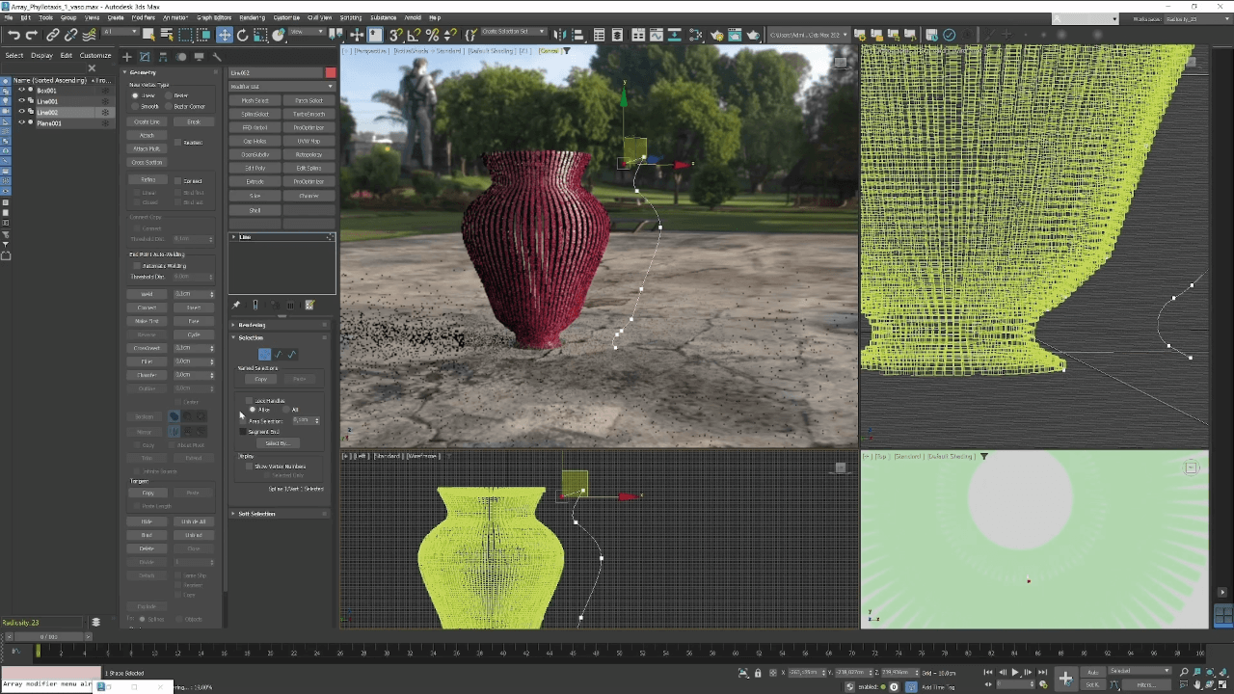Image resolution: width=1234 pixels, height=694 pixels.
Task: Open Select by Name list icon
Action: [x=167, y=35]
